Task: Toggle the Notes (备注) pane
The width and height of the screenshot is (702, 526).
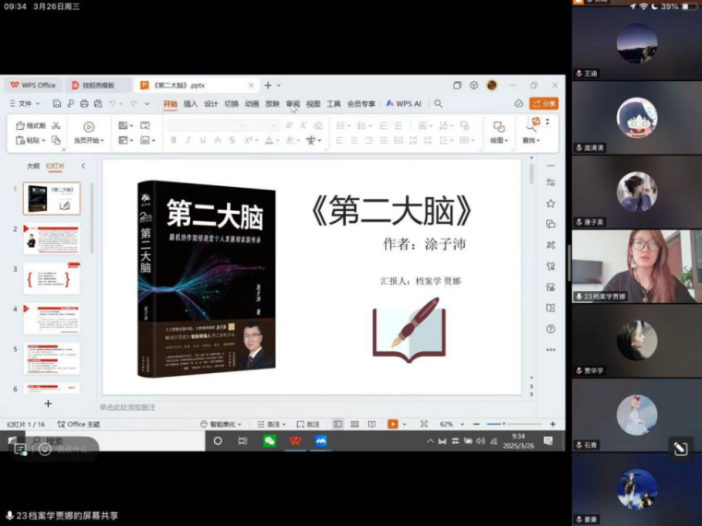Action: 269,425
